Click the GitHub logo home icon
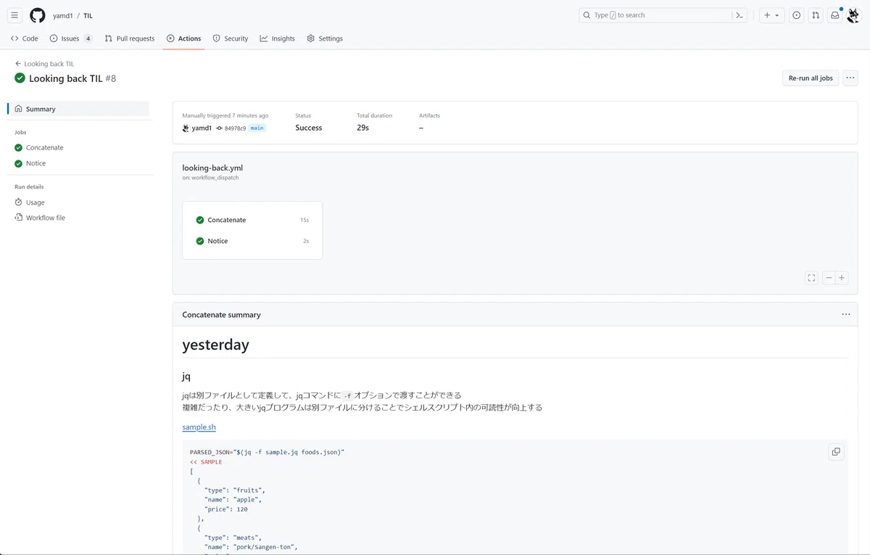The width and height of the screenshot is (870, 555). tap(38, 15)
